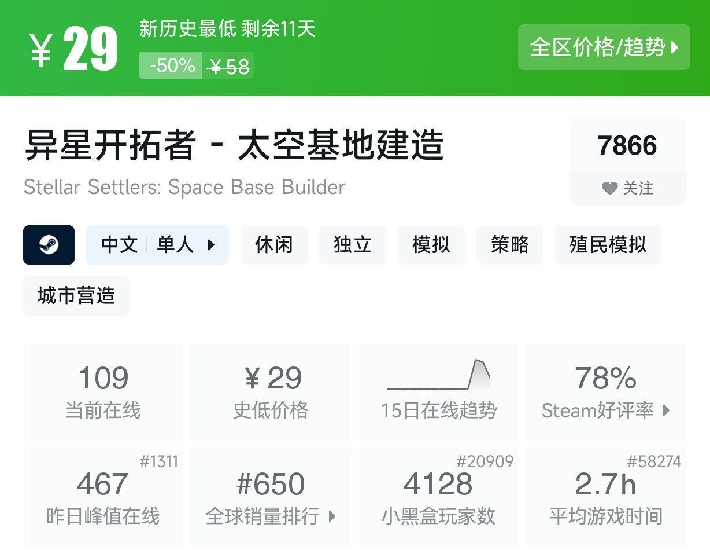Screen dimensions: 710x550
Task: Open the 全区价格/趋势 price trends button
Action: point(604,47)
